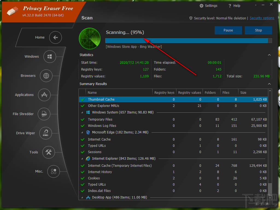Select the Browsers menu label
The width and height of the screenshot is (280, 210).
coord(28,76)
